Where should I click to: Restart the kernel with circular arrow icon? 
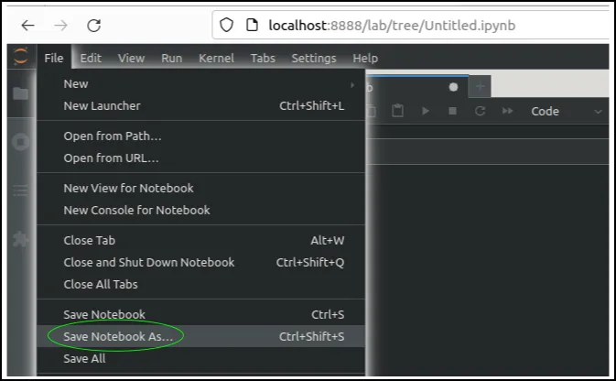pos(480,111)
